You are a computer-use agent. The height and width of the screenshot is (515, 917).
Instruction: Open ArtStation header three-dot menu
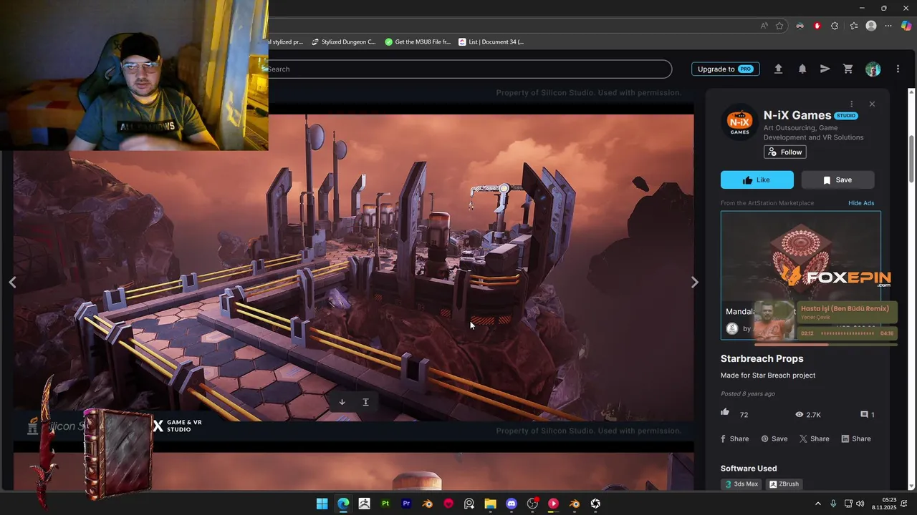[x=898, y=69]
